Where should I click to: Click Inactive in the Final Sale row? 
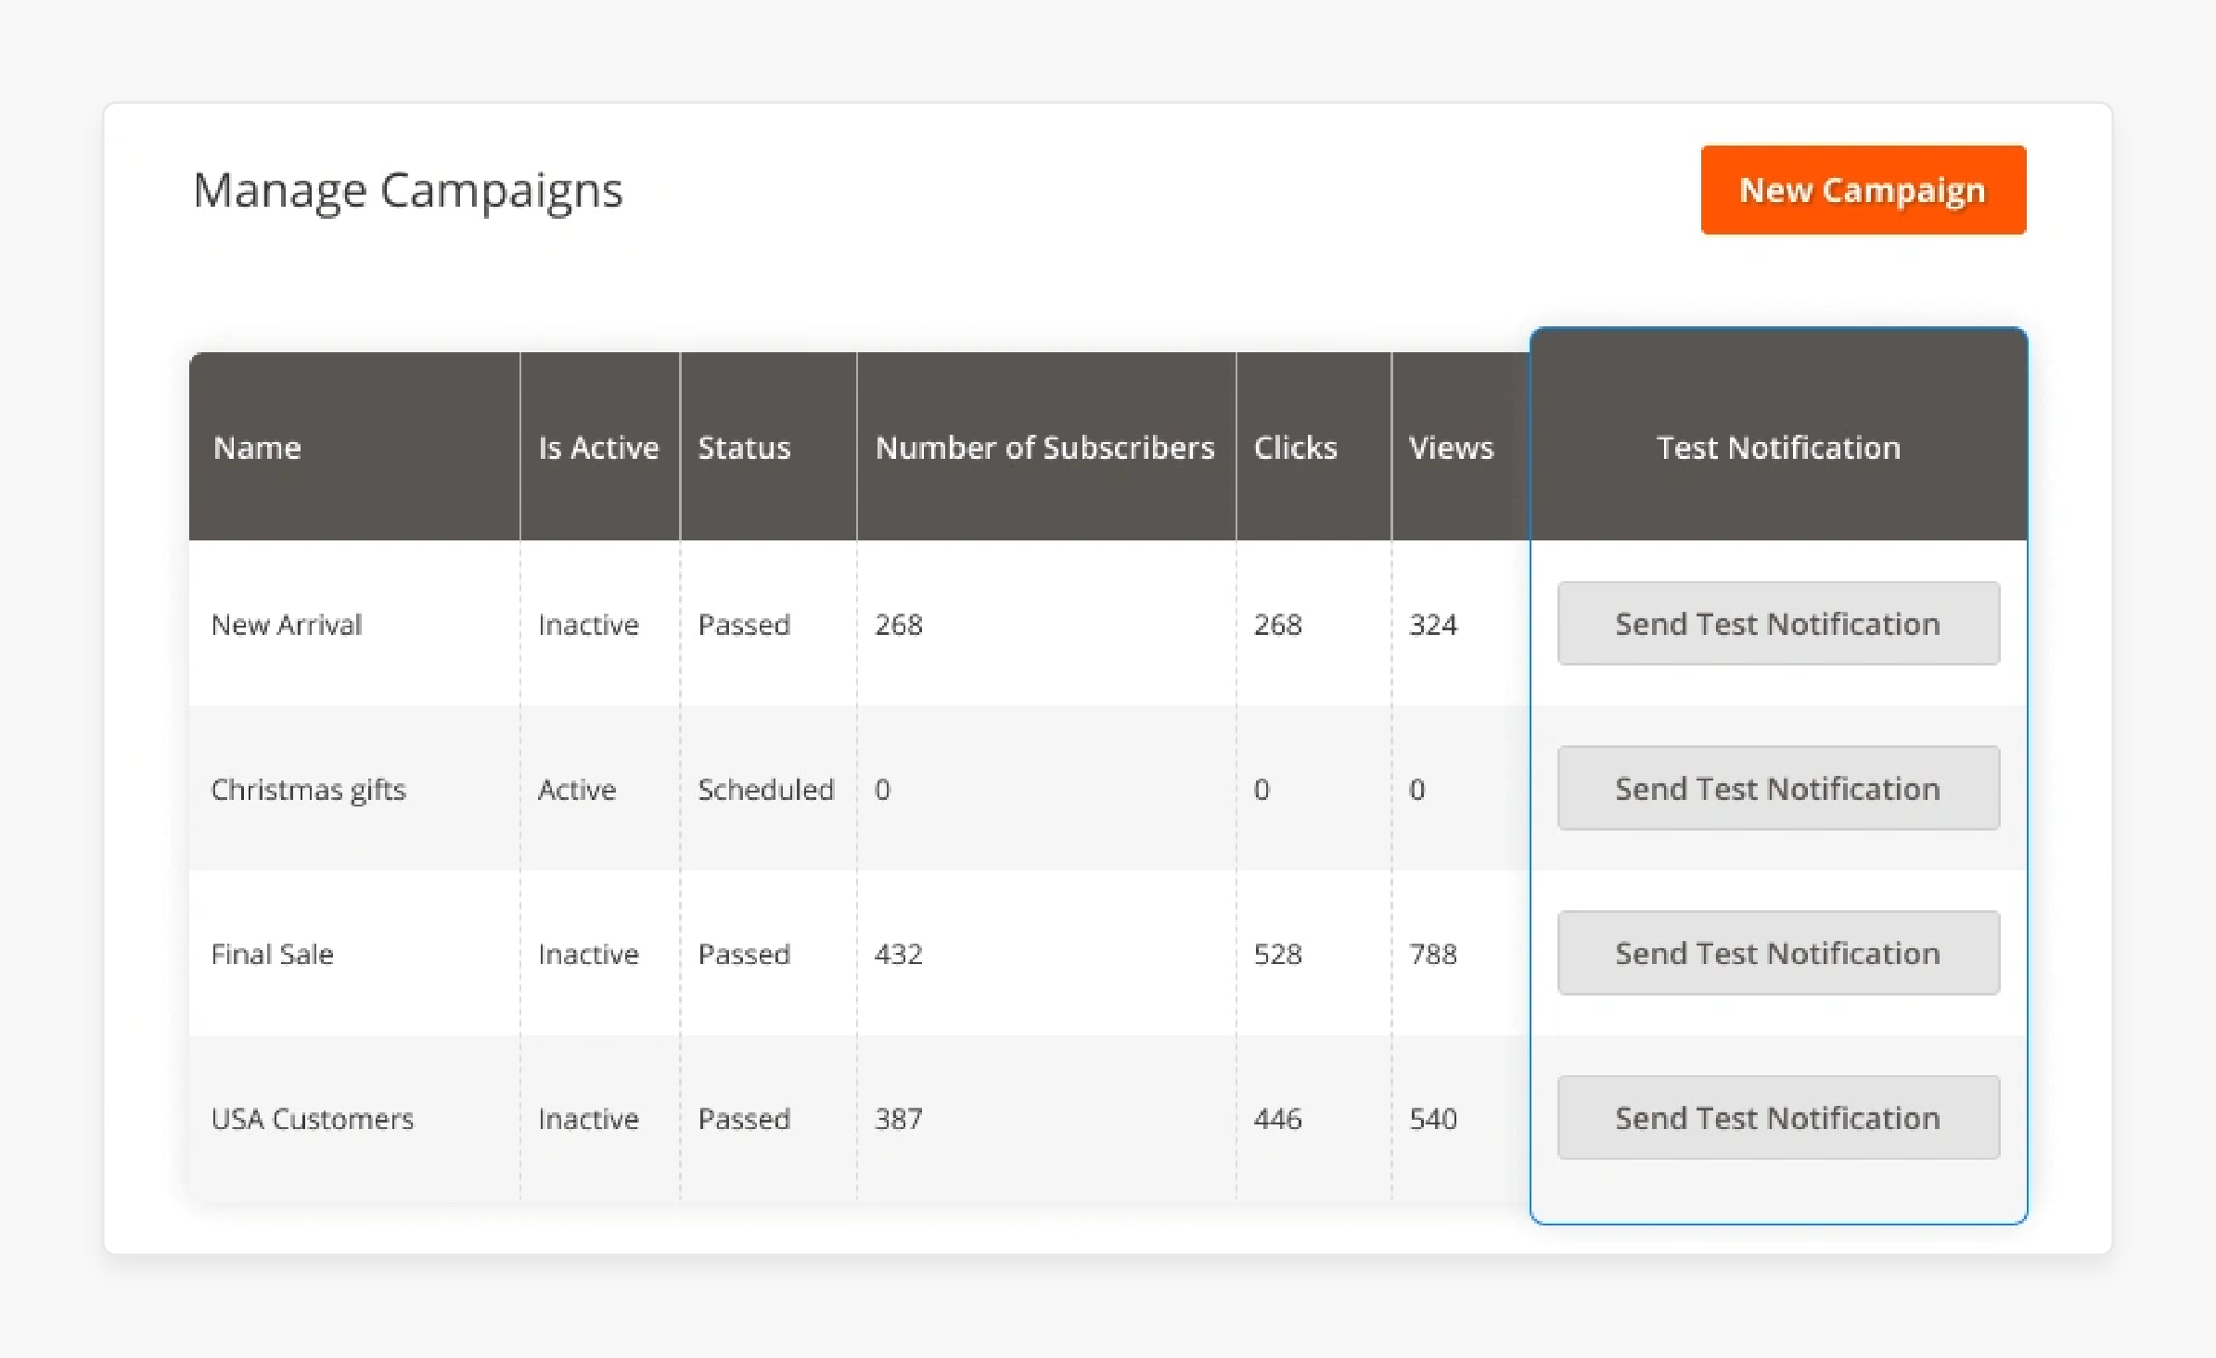(x=588, y=954)
